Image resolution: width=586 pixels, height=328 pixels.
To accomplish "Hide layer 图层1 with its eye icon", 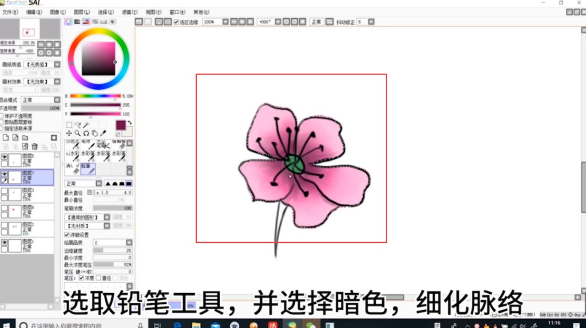I will [x=4, y=242].
